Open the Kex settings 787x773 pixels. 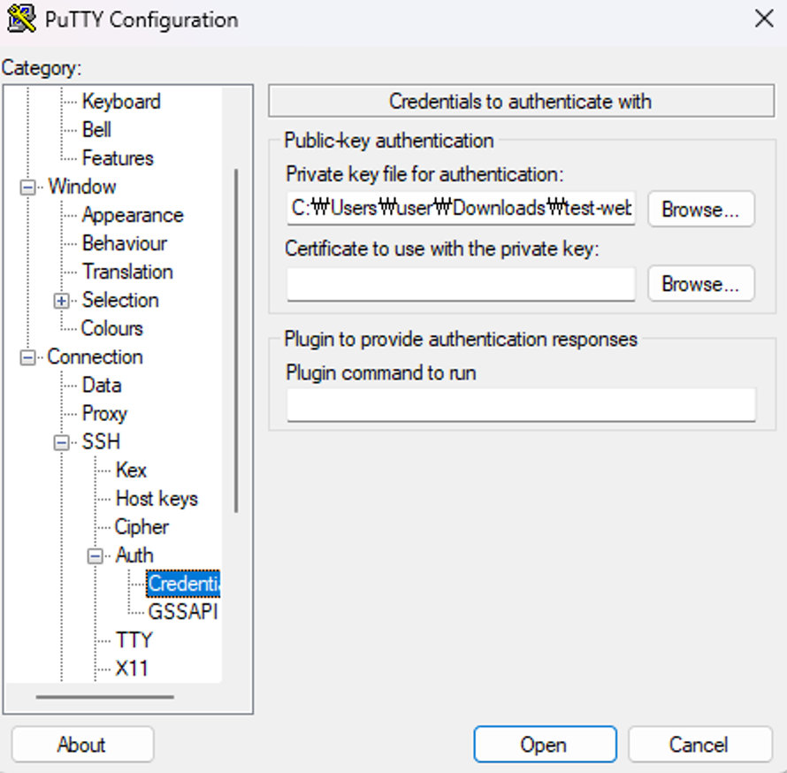(x=131, y=471)
